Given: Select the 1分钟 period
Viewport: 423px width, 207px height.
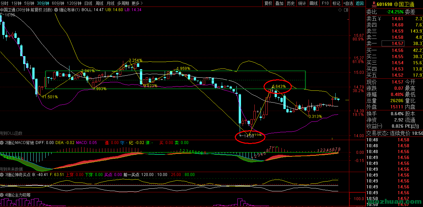Looking at the screenshot, I should coord(16,3).
